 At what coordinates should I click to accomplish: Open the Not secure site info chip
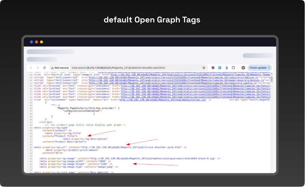tap(60, 68)
